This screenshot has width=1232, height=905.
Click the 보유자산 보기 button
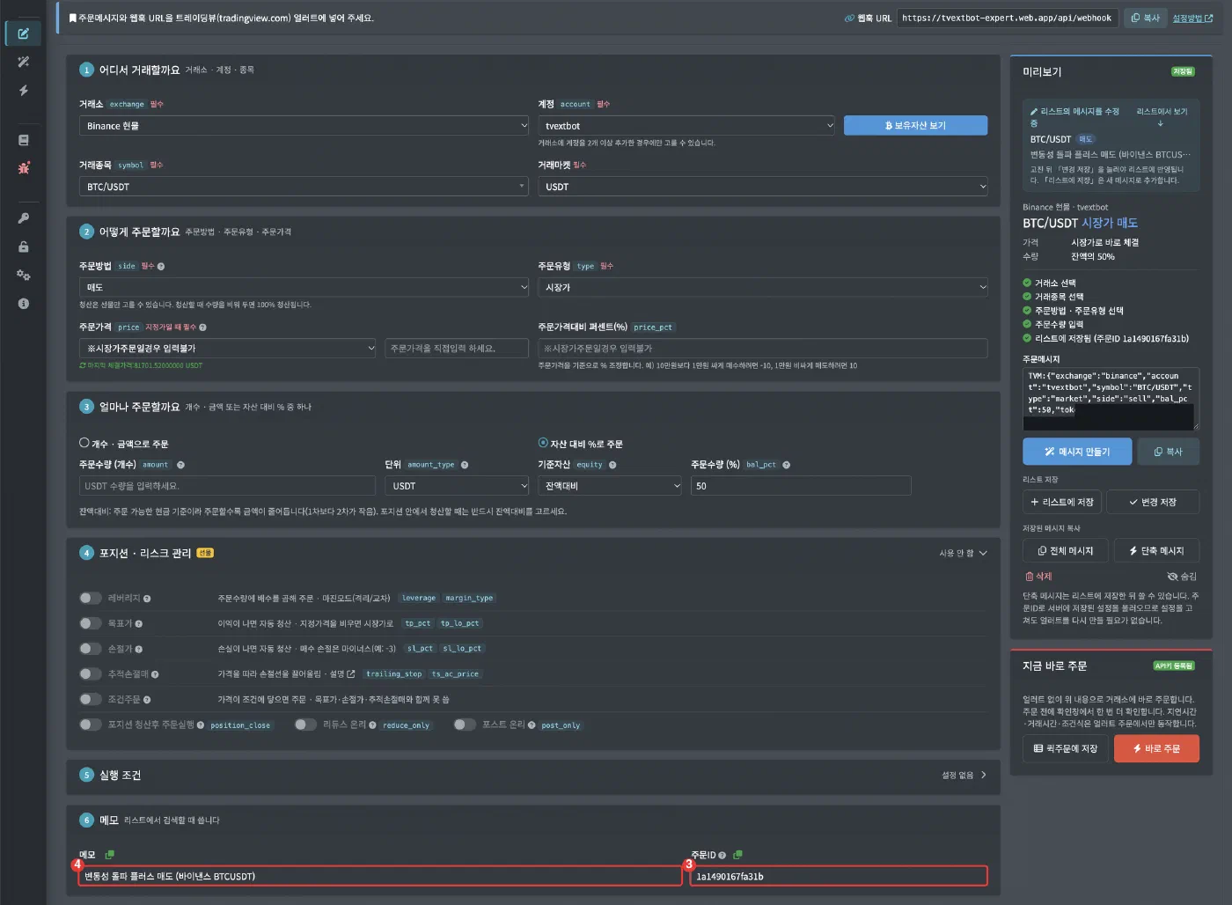(915, 126)
